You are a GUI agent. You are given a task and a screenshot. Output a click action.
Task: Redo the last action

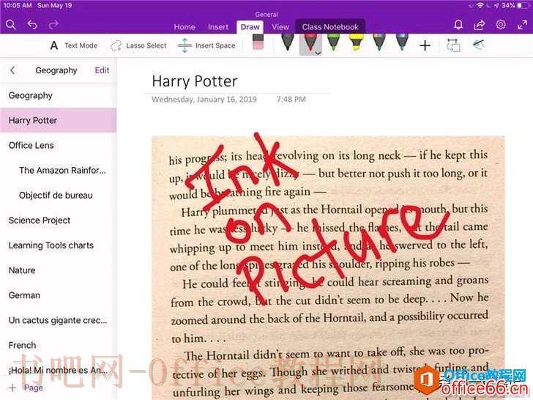tap(53, 25)
